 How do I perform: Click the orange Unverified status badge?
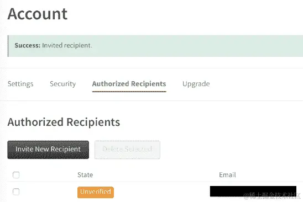[x=96, y=192]
